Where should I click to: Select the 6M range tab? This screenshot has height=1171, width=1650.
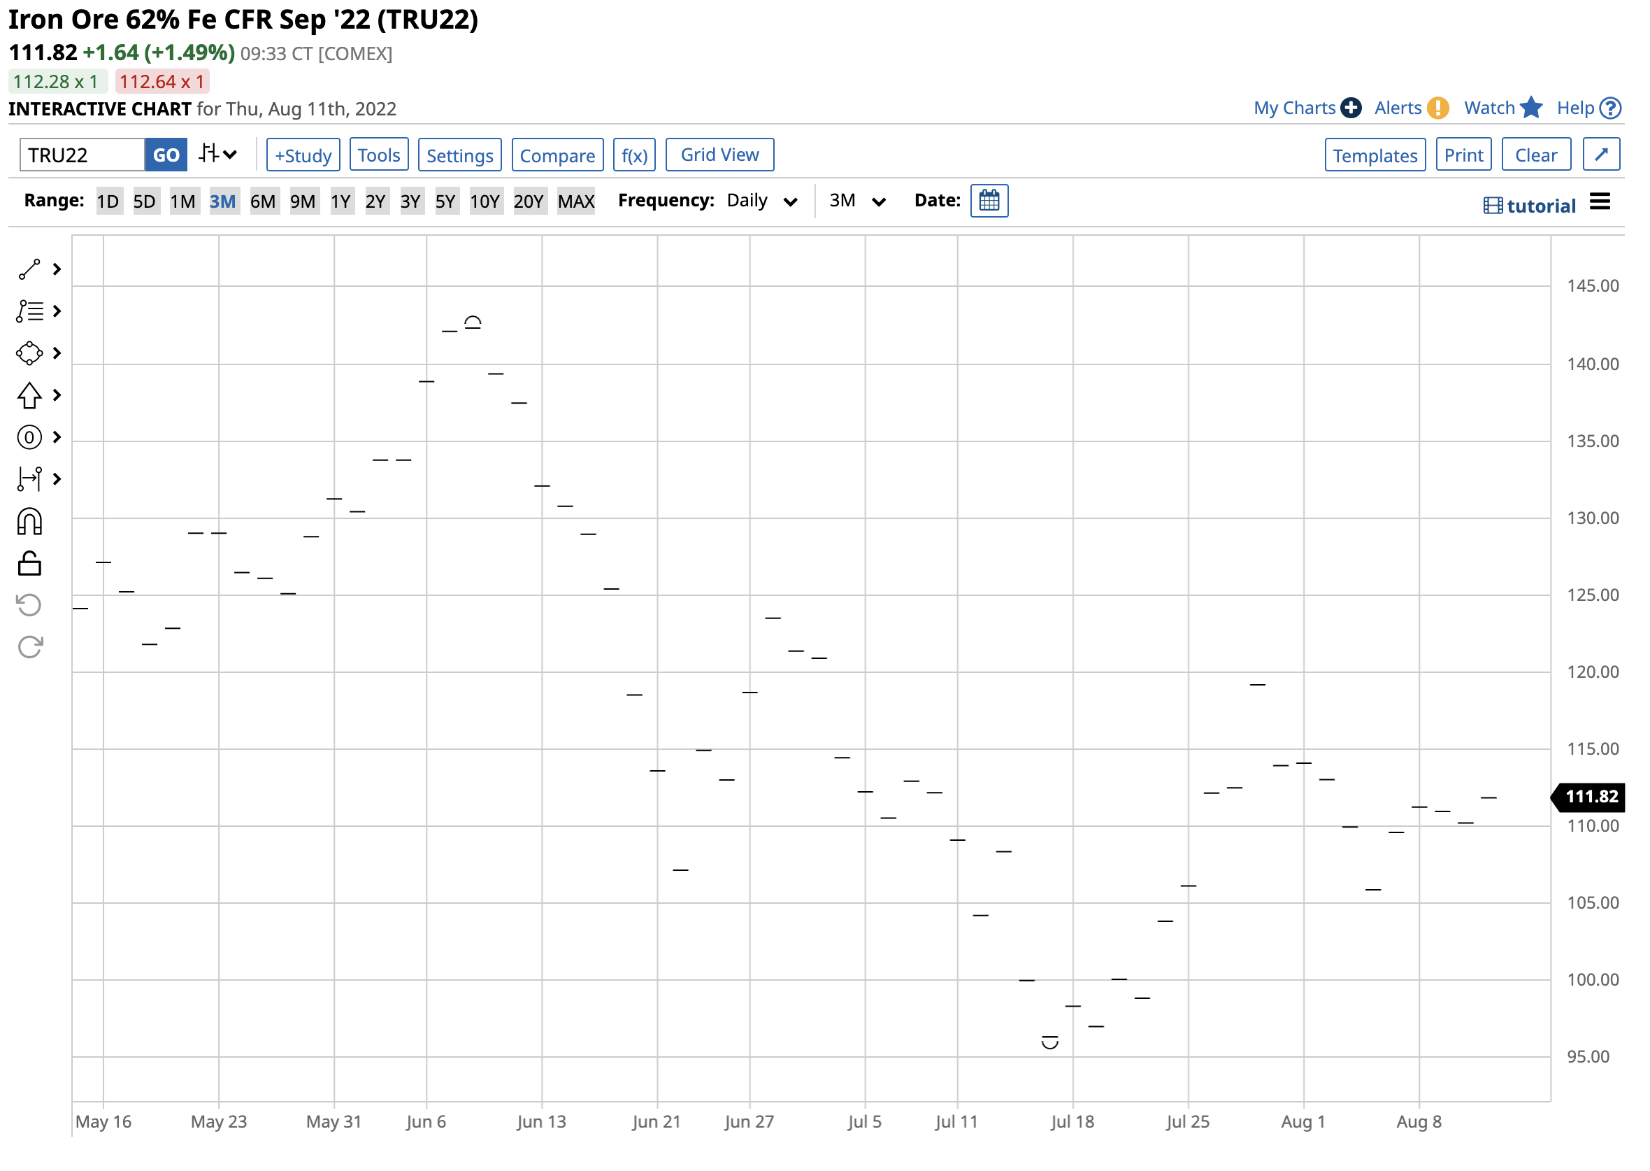[x=263, y=201]
